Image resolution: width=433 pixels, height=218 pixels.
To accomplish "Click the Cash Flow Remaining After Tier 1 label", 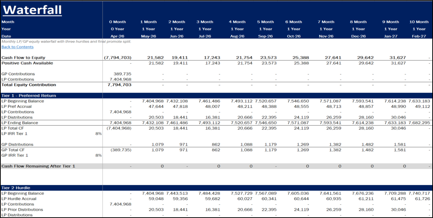I will coord(38,166).
